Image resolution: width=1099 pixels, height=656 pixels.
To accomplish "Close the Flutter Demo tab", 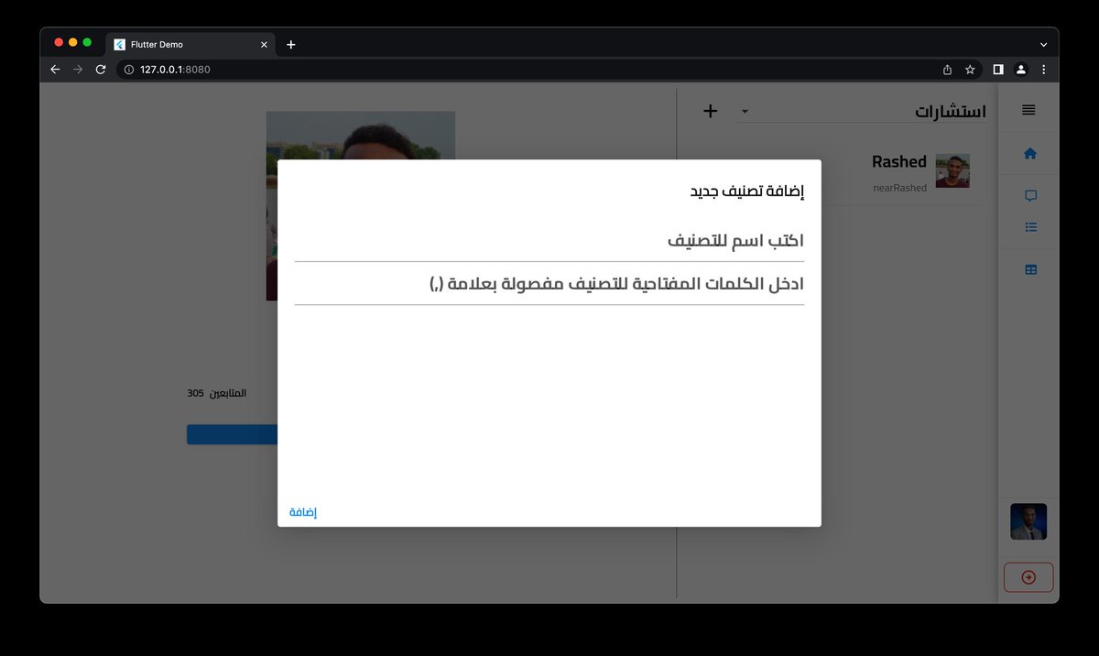I will click(x=264, y=44).
